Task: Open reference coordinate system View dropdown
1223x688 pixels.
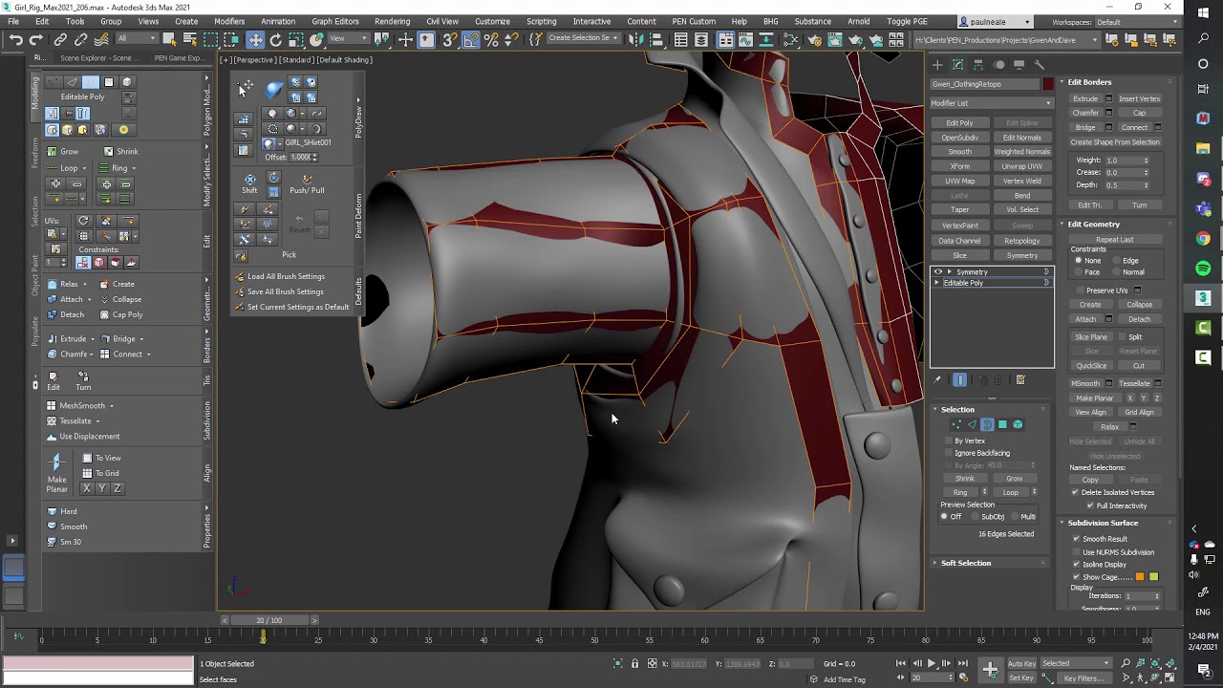Action: [x=349, y=39]
